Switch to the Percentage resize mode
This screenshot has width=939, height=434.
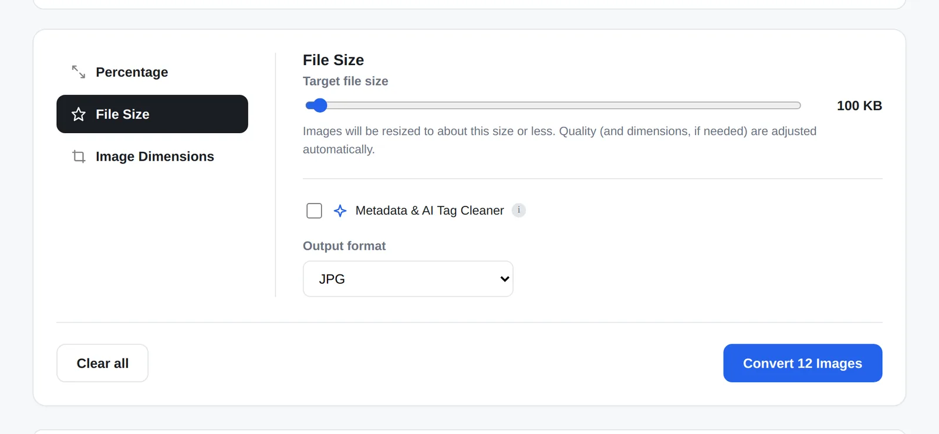point(152,72)
